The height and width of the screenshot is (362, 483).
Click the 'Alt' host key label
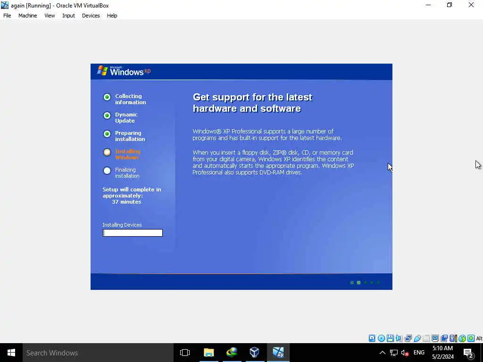point(479,338)
